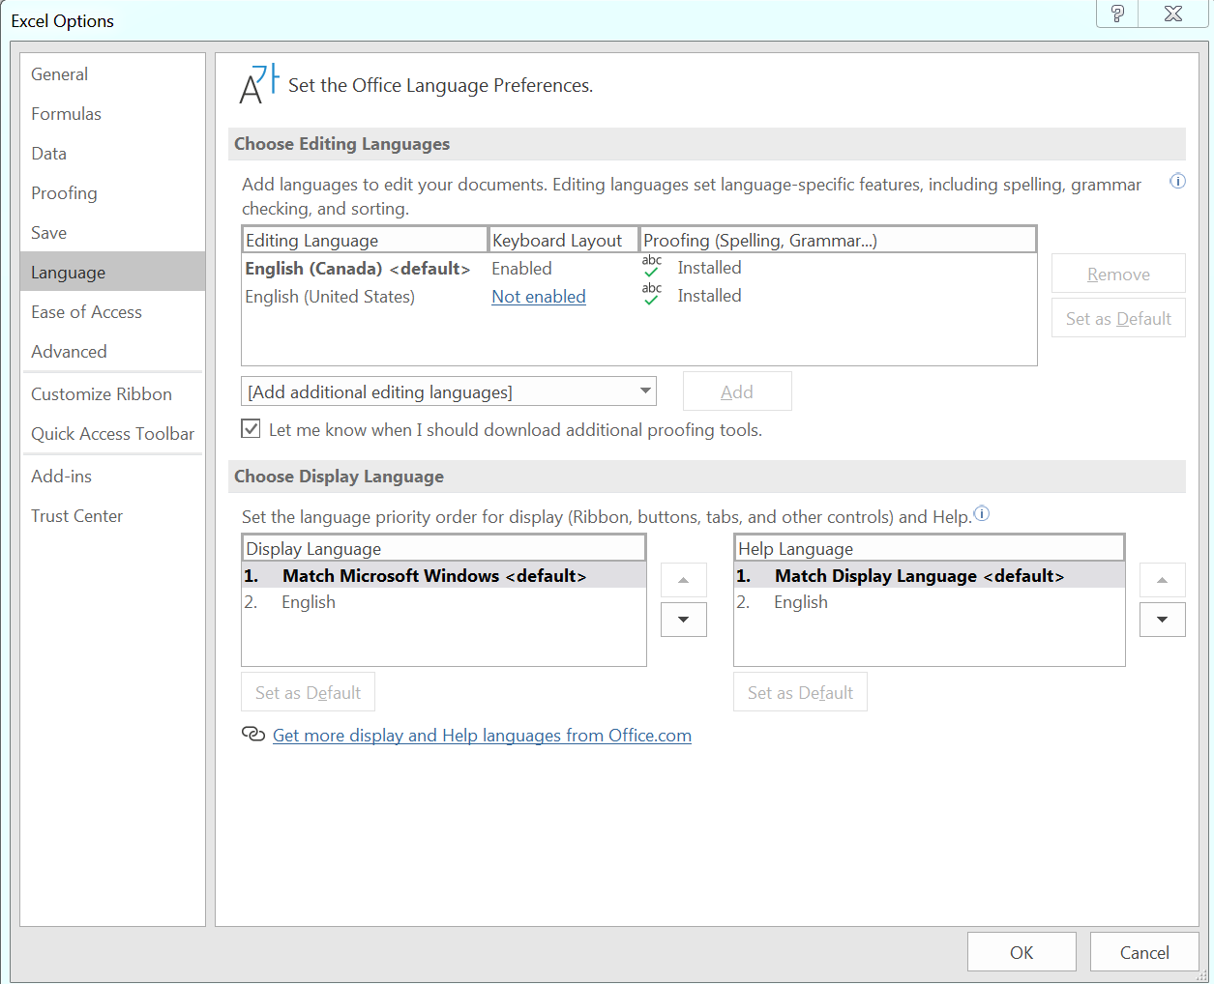Image resolution: width=1214 pixels, height=984 pixels.
Task: Select the Language options category
Action: pos(112,273)
